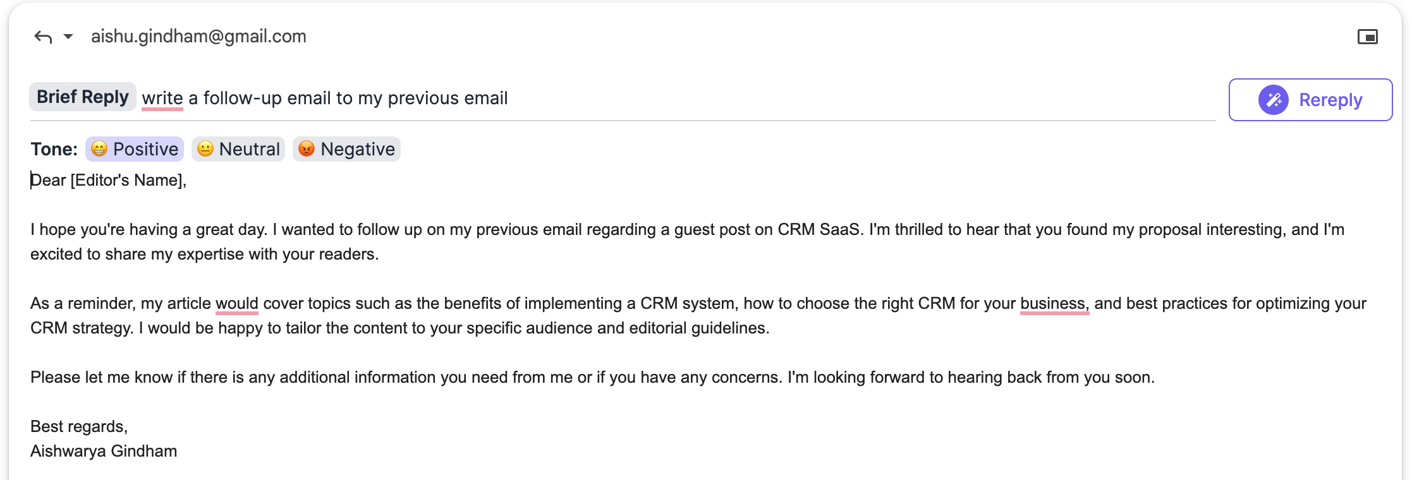The image size is (1412, 480).
Task: Click the pop-out compose window icon
Action: coord(1367,37)
